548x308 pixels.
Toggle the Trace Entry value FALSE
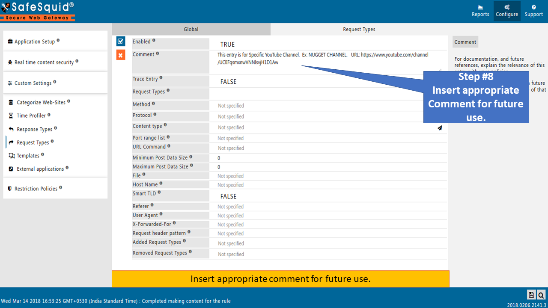tap(228, 82)
